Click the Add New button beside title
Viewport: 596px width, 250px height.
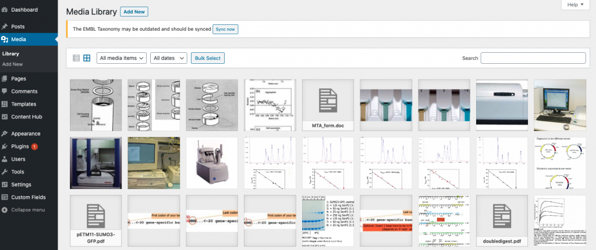click(134, 12)
